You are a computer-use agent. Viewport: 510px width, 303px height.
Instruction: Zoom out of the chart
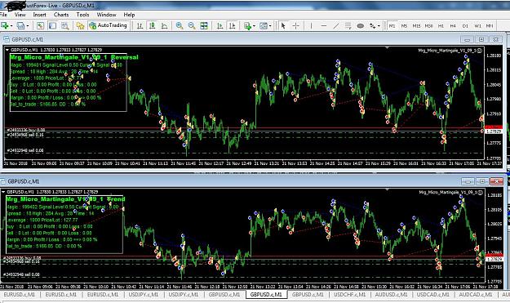point(192,25)
